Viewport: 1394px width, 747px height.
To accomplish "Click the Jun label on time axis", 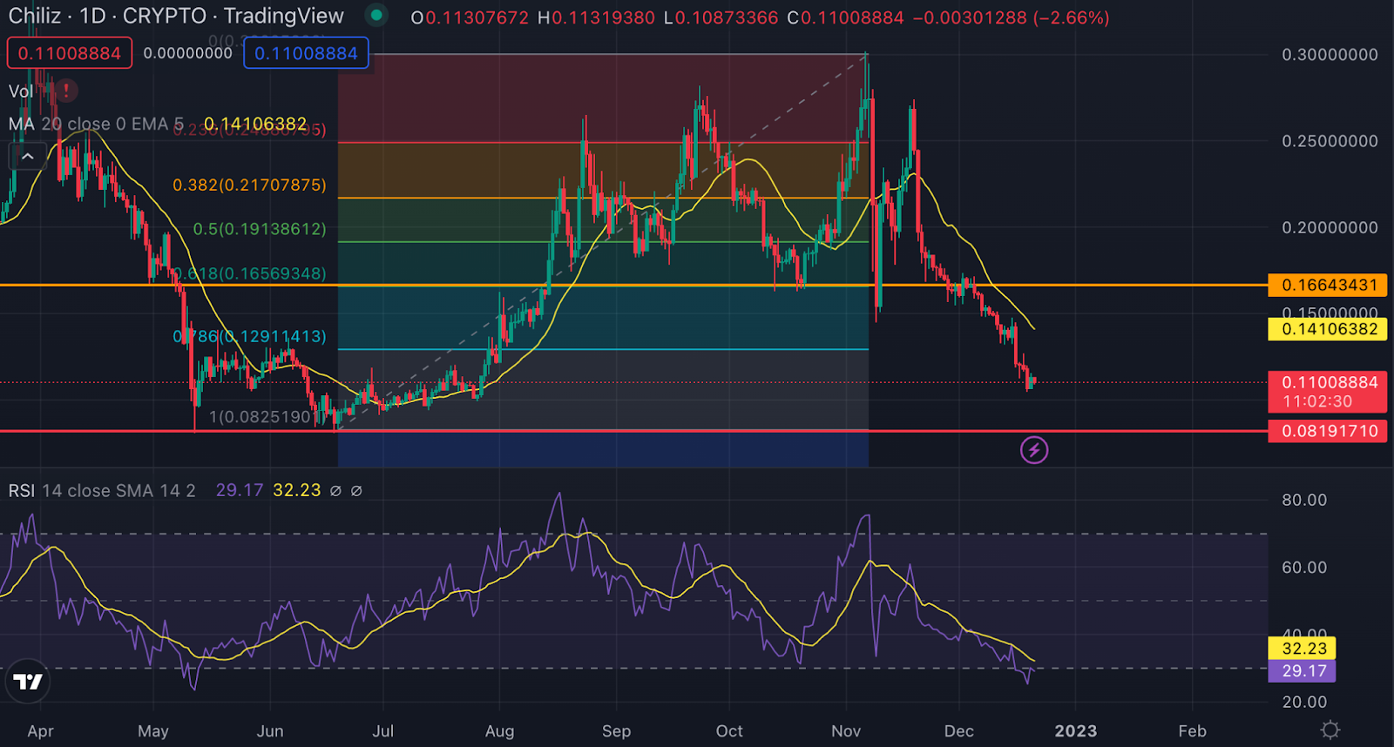I will [x=270, y=731].
